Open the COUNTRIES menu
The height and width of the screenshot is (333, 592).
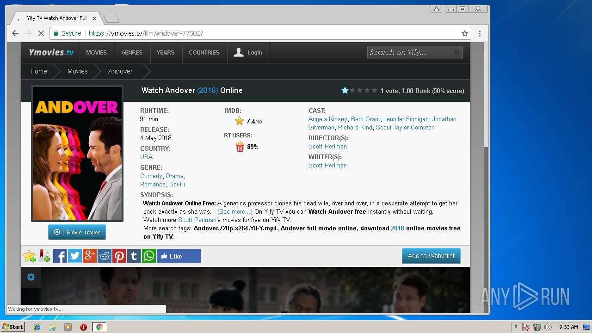coord(204,52)
